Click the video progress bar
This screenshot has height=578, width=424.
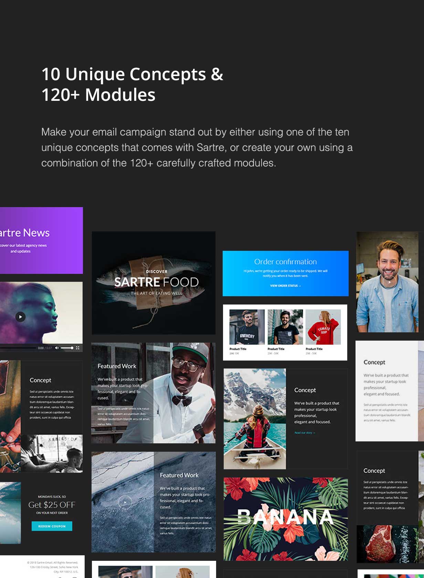(x=18, y=348)
